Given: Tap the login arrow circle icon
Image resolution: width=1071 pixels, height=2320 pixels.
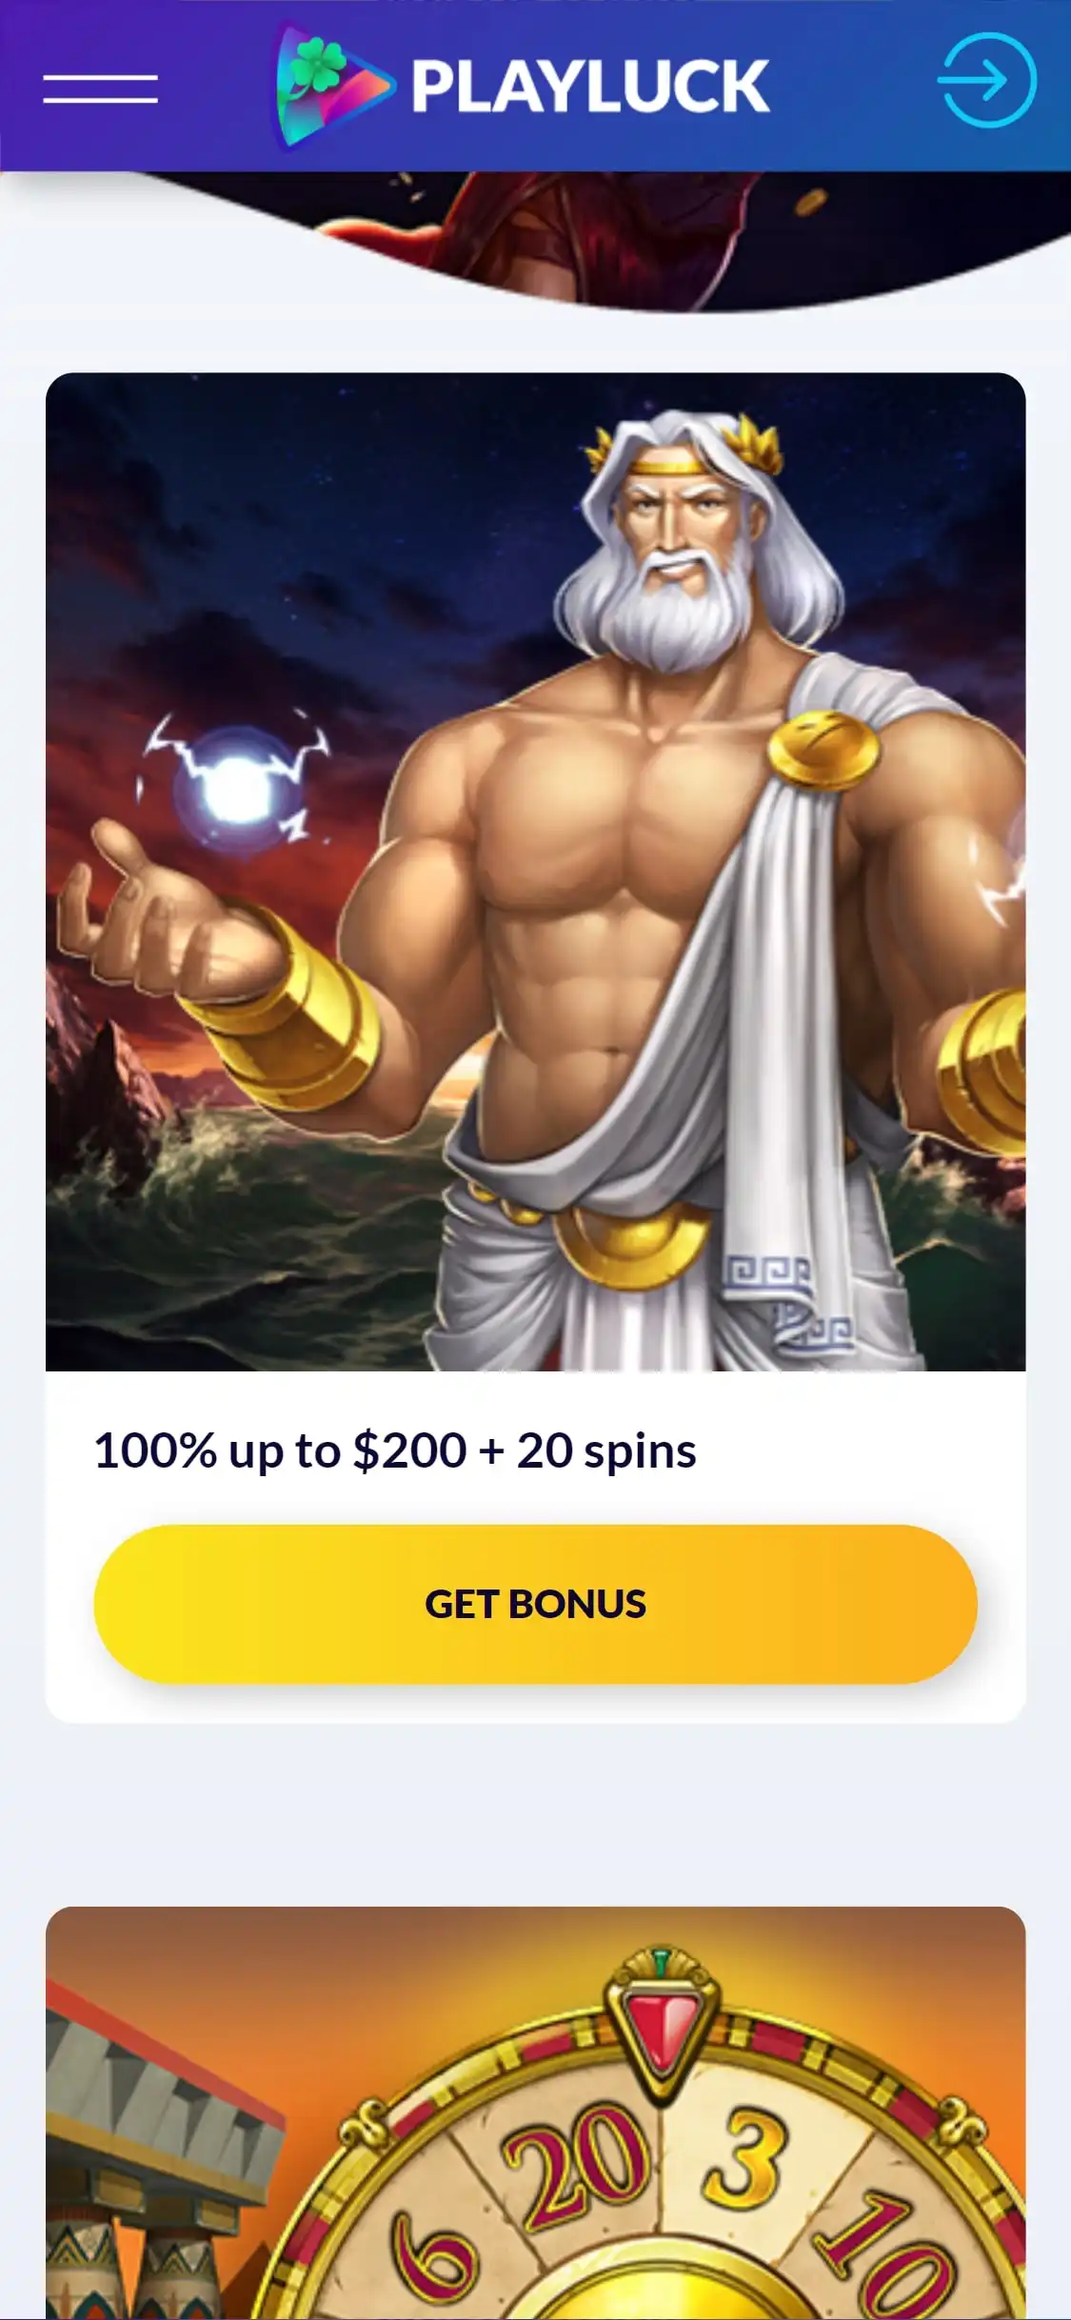Looking at the screenshot, I should [x=986, y=80].
